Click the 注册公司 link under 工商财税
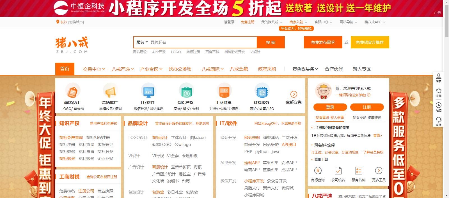449x198 pixels. [86, 191]
